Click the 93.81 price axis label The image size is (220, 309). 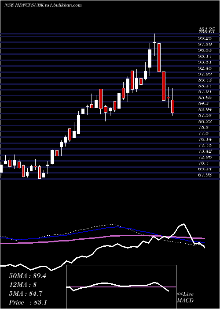click(205, 62)
